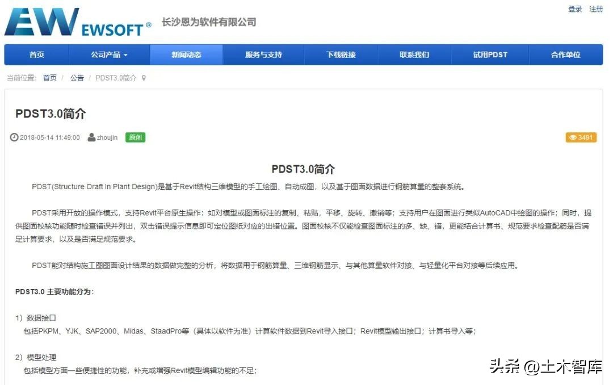This screenshot has height=385, width=613.
Task: Click the 登录 login link
Action: (x=574, y=9)
